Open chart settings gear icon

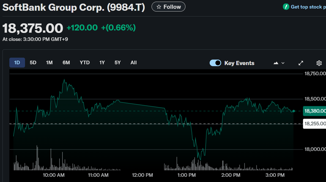pyautogui.click(x=319, y=63)
